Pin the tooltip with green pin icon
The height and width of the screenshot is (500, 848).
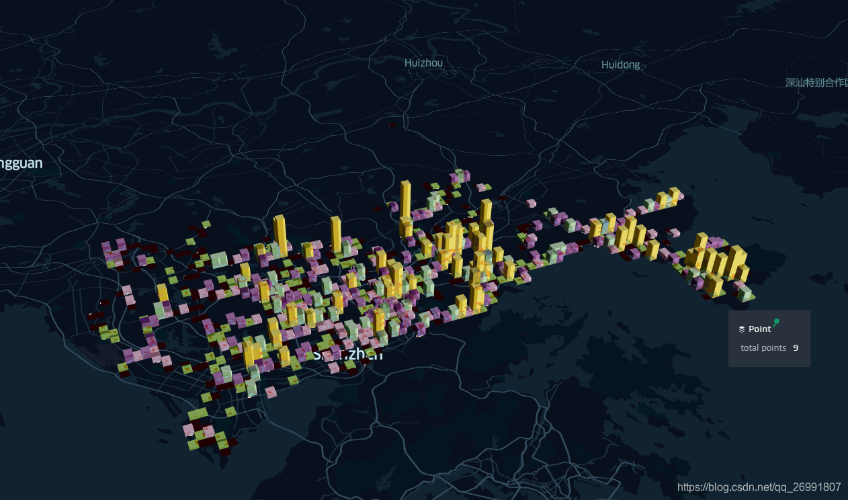coord(776,323)
